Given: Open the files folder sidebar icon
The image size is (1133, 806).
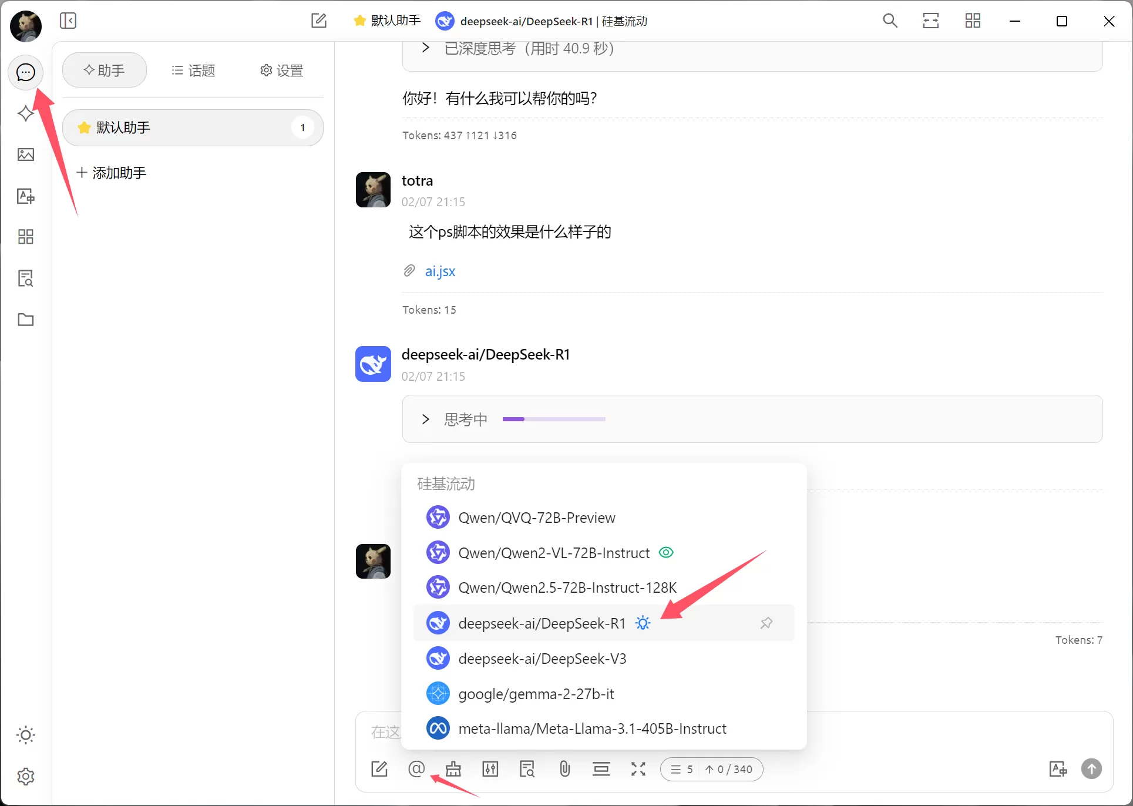Looking at the screenshot, I should [x=25, y=320].
